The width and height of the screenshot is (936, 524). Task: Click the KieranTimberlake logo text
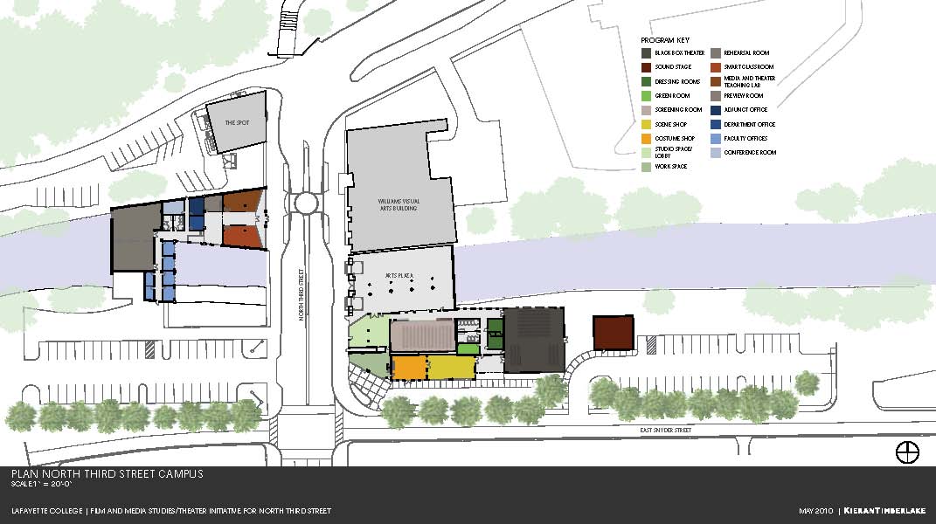[x=884, y=510]
